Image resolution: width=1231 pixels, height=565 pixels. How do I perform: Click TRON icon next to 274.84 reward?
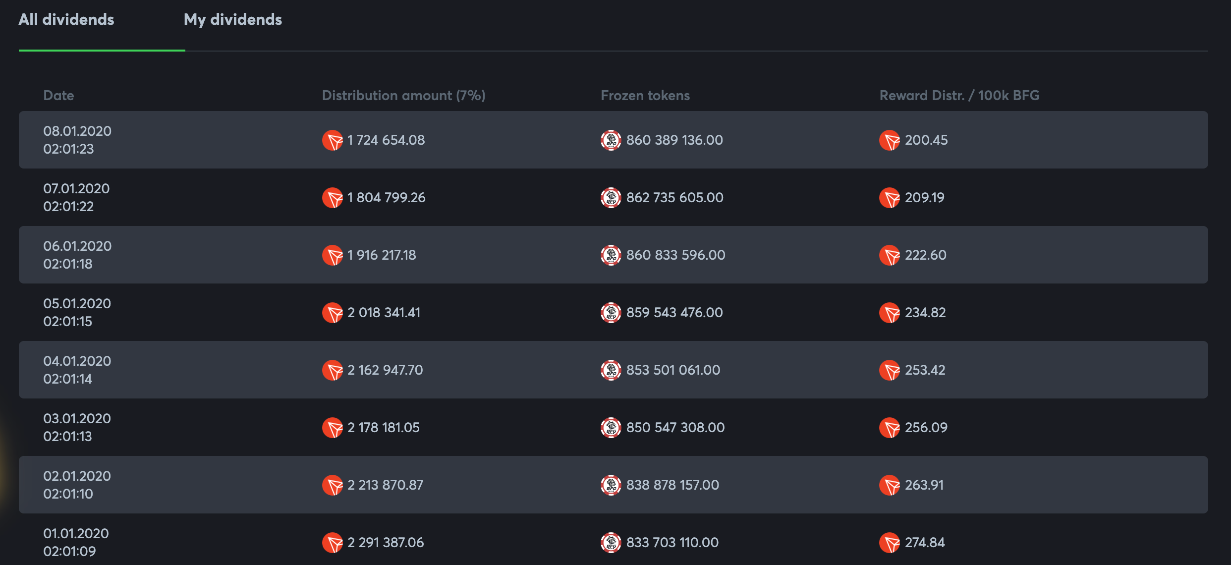[x=890, y=543]
